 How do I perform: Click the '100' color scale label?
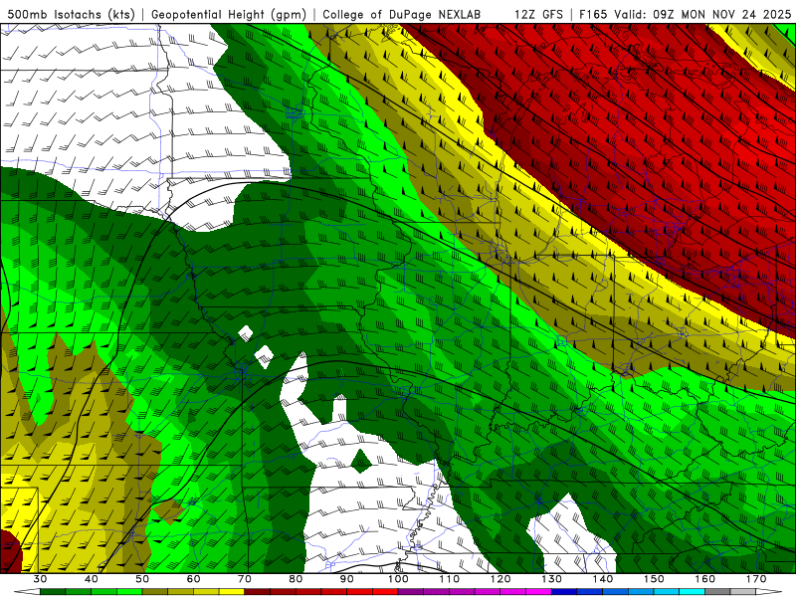pos(398,579)
